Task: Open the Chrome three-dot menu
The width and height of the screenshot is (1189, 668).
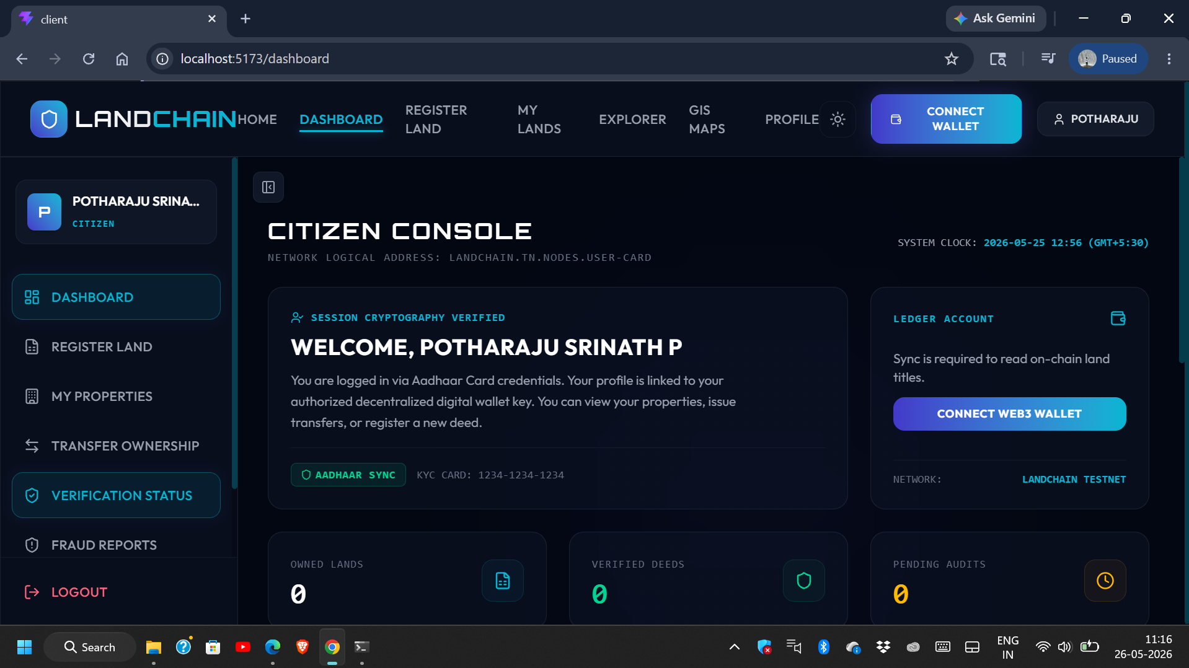Action: coord(1169,59)
